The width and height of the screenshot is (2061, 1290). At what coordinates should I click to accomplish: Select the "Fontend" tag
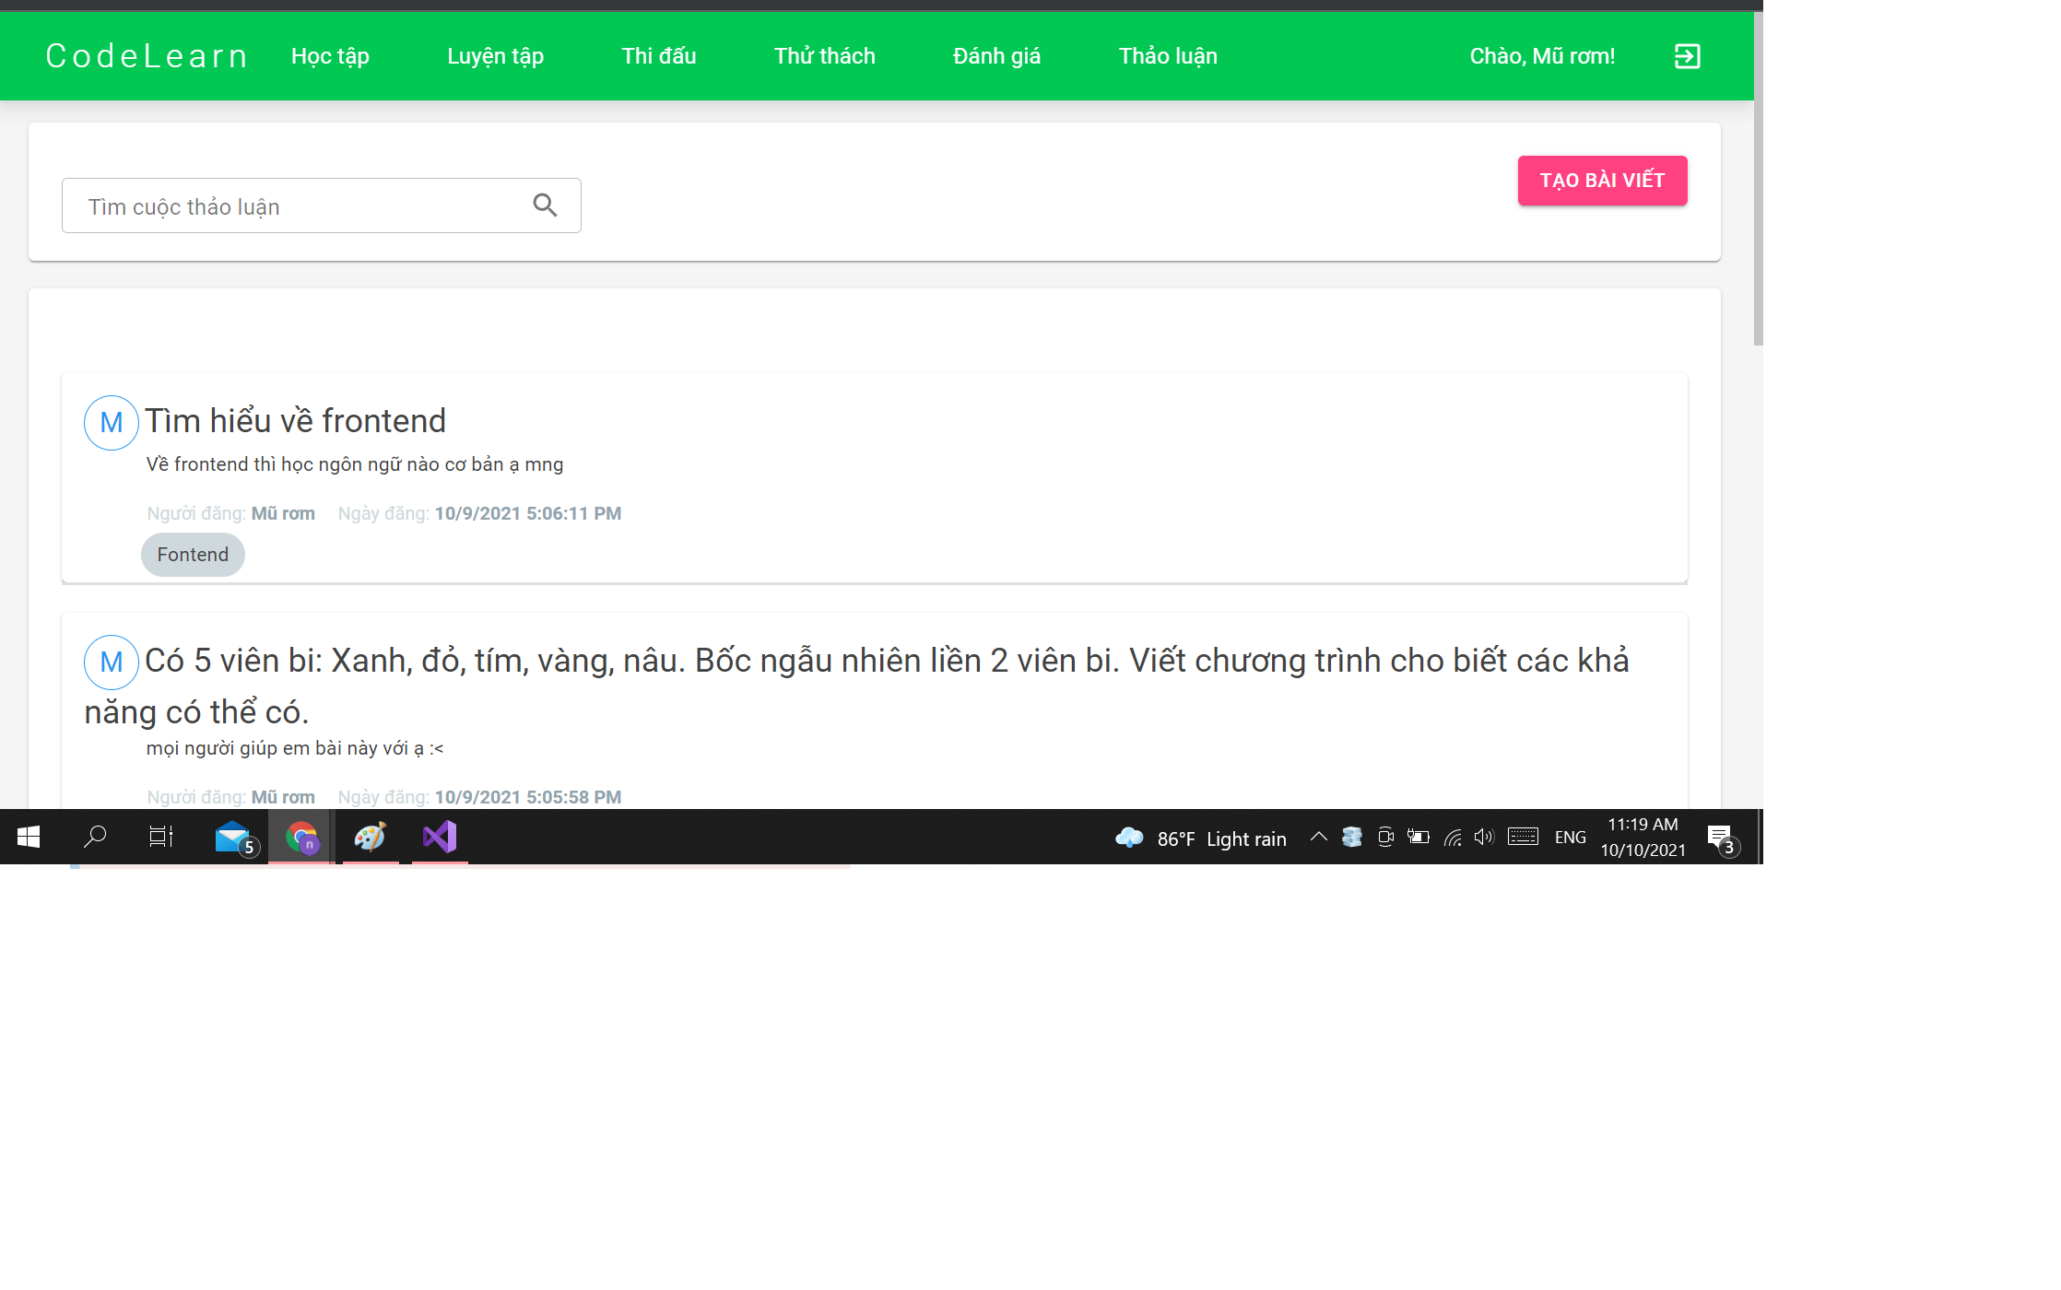[x=192, y=554]
